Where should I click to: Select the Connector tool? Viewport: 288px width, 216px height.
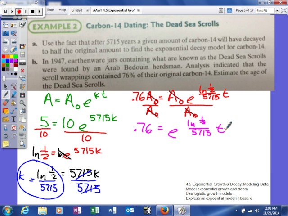[13, 111]
